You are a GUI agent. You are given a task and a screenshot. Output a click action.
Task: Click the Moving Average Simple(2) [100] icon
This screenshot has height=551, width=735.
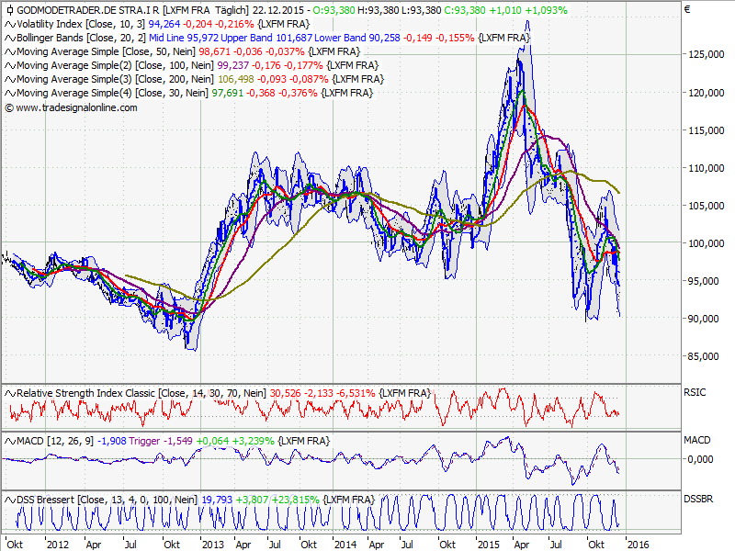9,65
